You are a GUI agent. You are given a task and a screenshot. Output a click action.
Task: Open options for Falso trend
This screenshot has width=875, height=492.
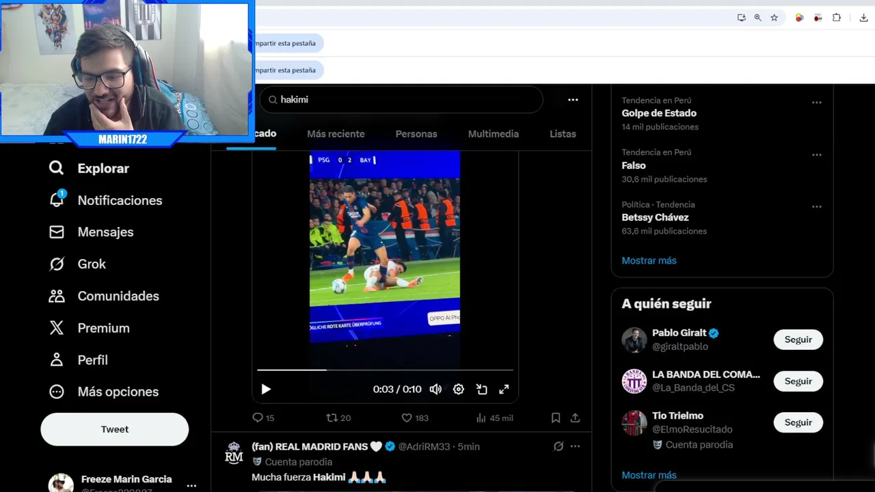pos(816,154)
